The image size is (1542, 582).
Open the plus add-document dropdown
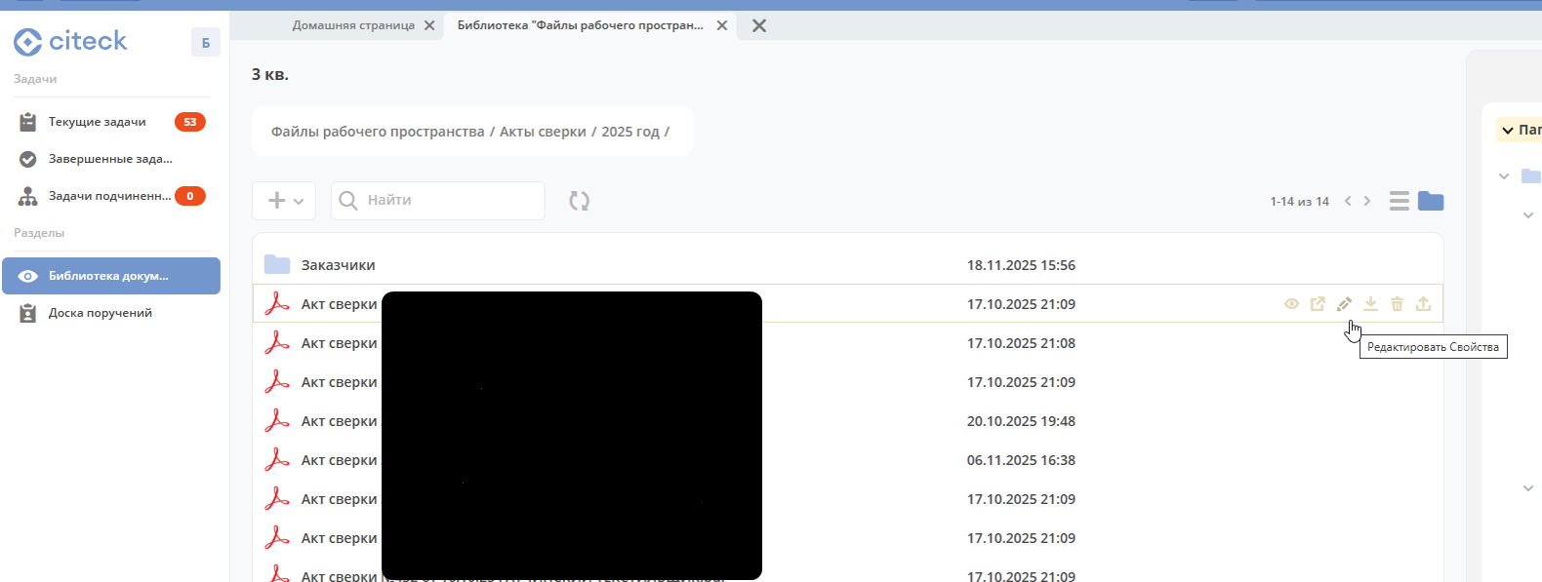click(284, 201)
